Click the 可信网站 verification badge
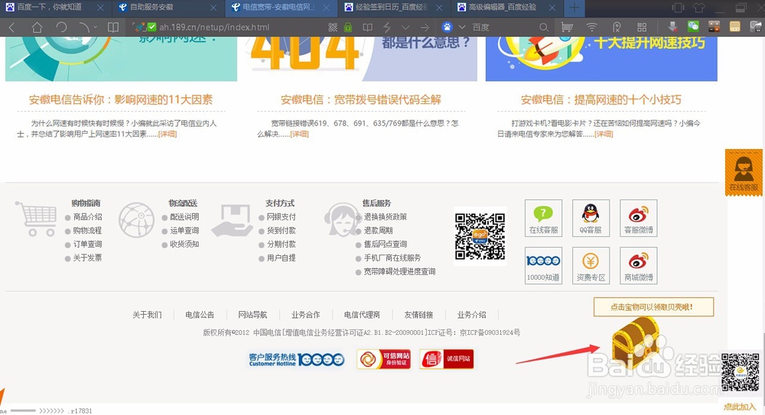Image resolution: width=765 pixels, height=415 pixels. click(x=383, y=359)
